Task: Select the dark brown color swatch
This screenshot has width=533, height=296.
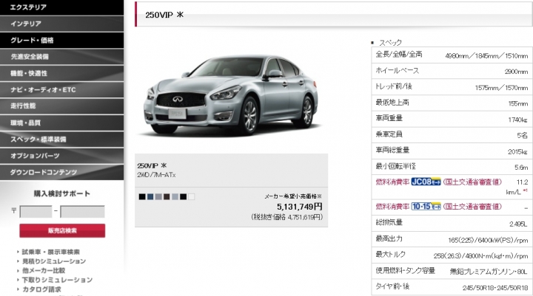Action: [x=167, y=196]
